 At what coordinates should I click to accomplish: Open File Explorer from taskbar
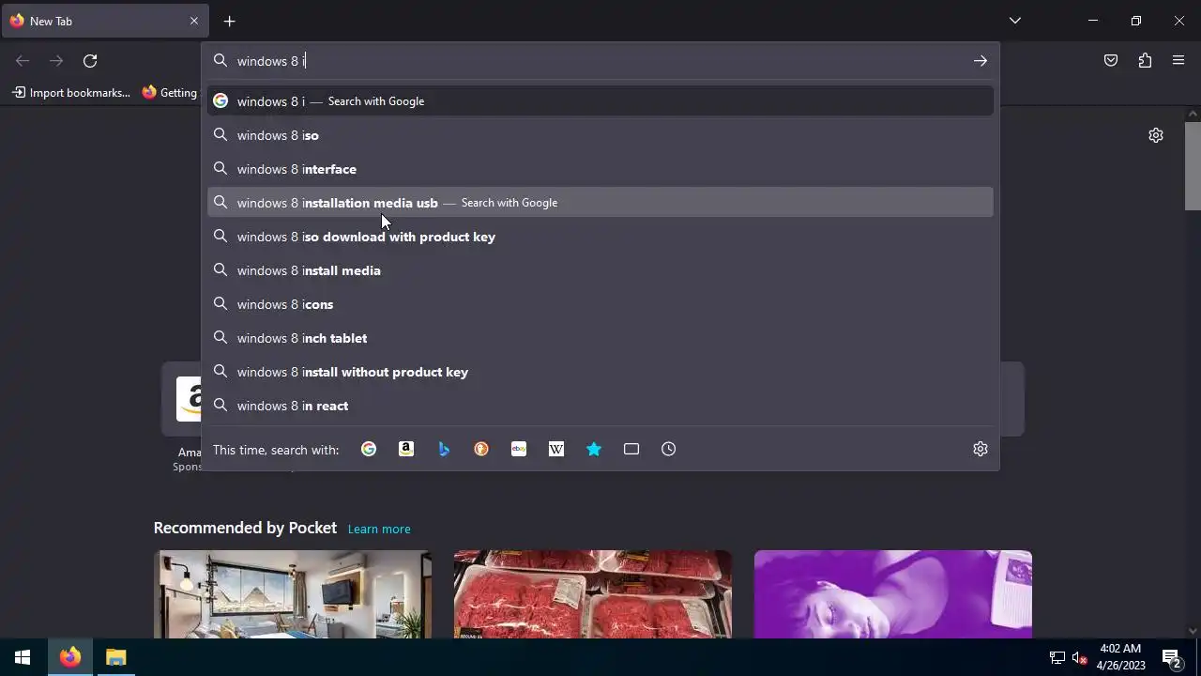pos(116,657)
